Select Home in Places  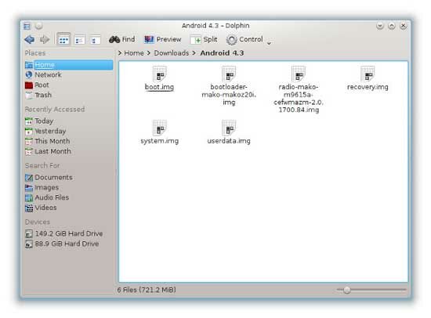point(68,65)
